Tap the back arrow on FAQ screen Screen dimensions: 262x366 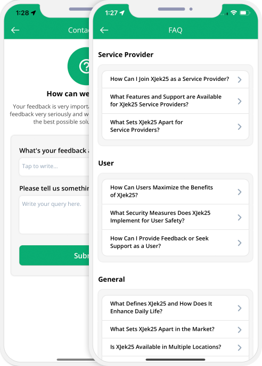[104, 30]
